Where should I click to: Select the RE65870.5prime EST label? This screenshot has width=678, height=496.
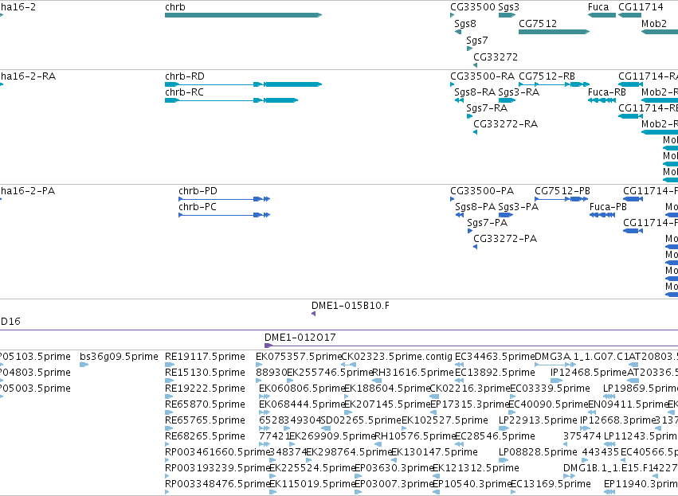click(x=205, y=404)
